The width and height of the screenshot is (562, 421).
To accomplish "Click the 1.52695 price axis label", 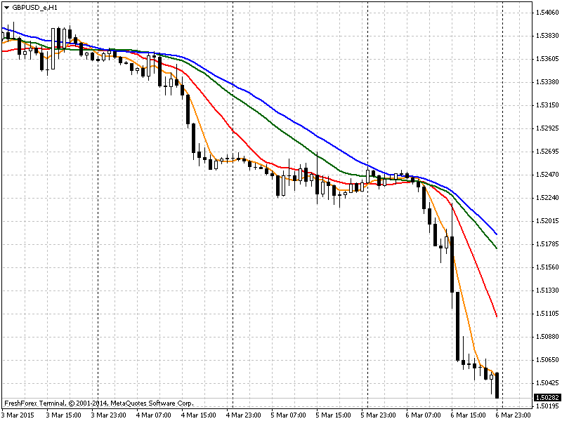I will [547, 152].
